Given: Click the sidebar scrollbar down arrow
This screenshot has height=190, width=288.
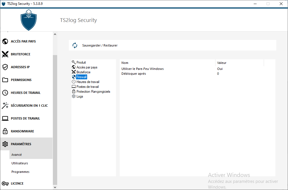Looking at the screenshot, I should (x=55, y=187).
